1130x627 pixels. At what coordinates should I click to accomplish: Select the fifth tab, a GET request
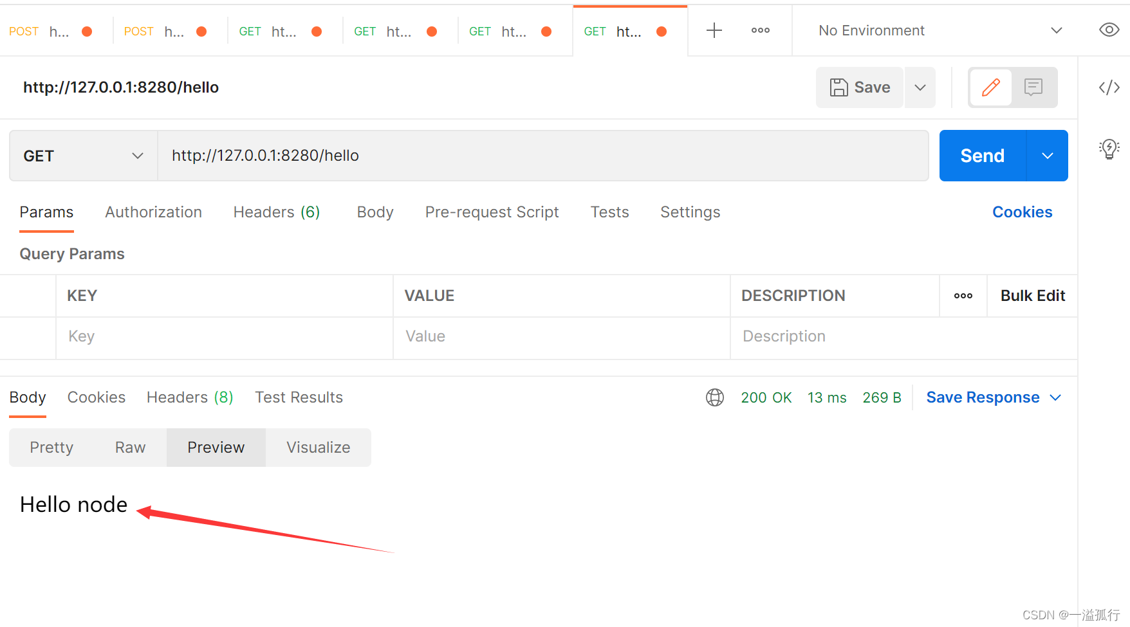coord(515,32)
